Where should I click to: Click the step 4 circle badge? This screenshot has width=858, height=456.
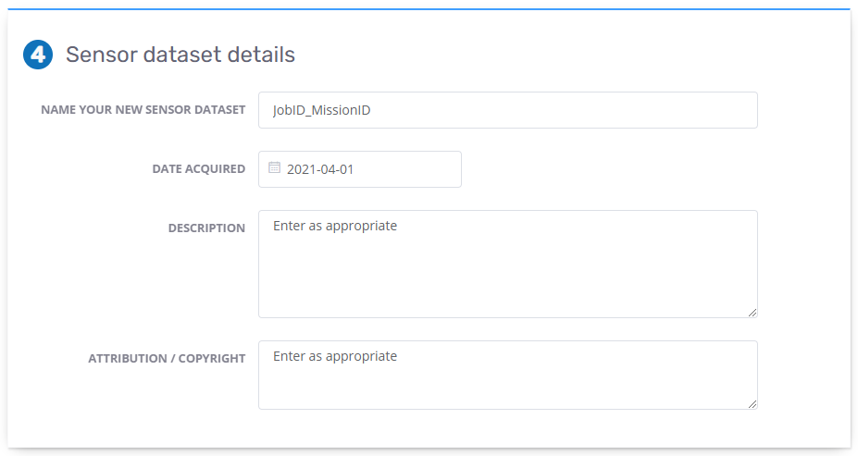[38, 55]
